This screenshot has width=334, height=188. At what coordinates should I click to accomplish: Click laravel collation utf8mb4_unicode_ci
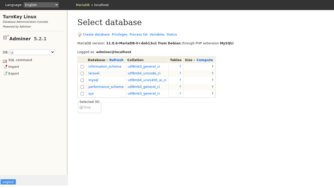coord(144,73)
